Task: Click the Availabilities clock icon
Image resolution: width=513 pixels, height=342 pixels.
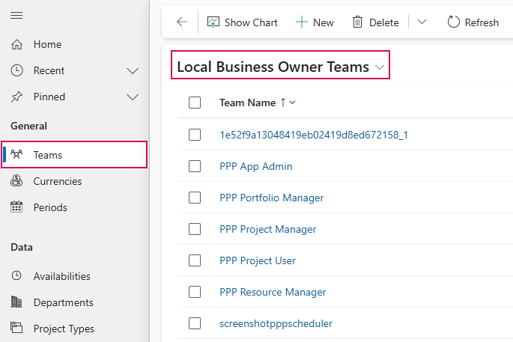Action: [16, 275]
